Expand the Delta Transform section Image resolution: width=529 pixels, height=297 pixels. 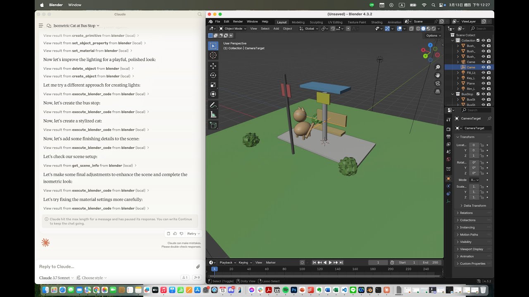click(474, 205)
